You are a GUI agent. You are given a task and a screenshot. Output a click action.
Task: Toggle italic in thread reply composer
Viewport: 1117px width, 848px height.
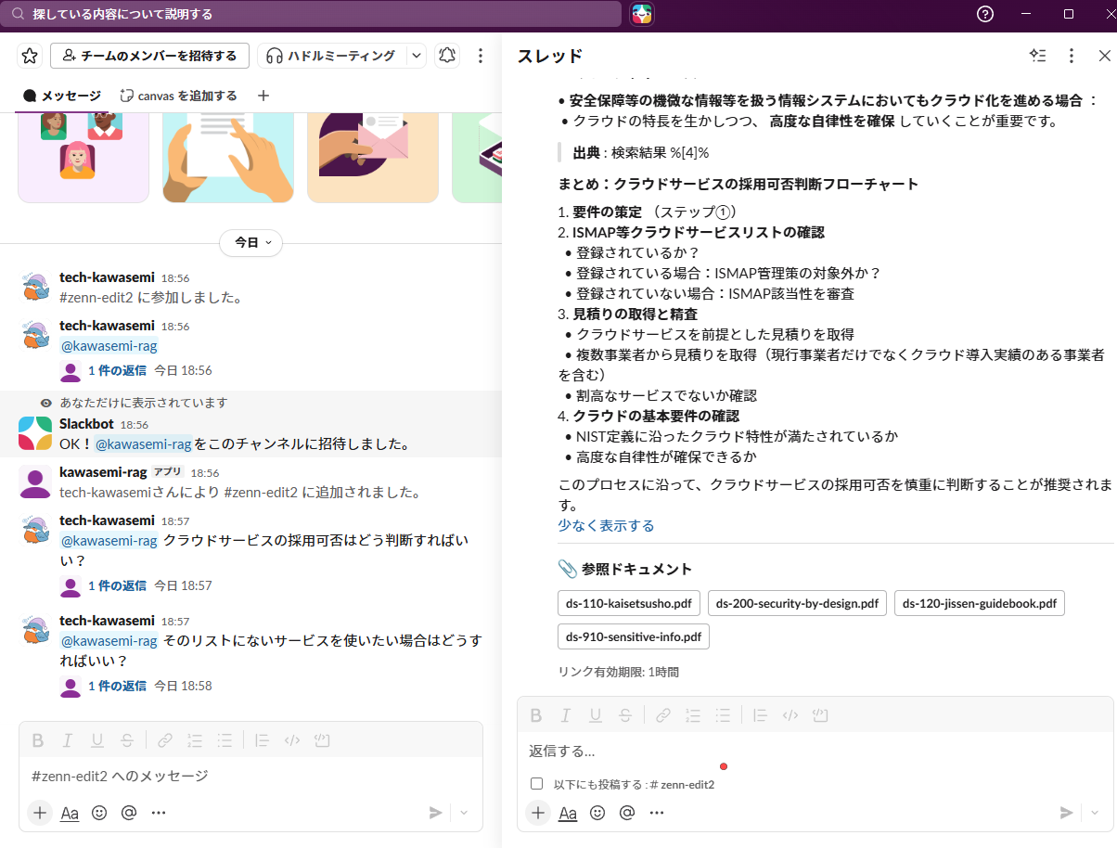[566, 715]
